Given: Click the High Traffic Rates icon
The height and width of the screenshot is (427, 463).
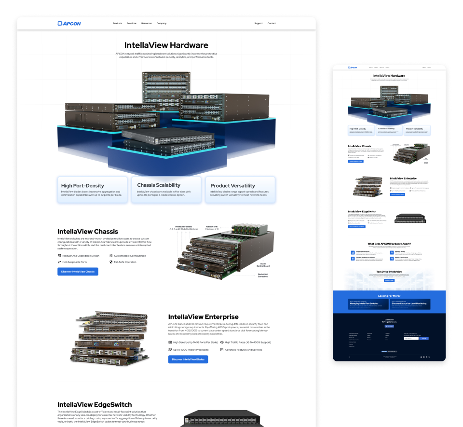Looking at the screenshot, I should click(x=222, y=342).
